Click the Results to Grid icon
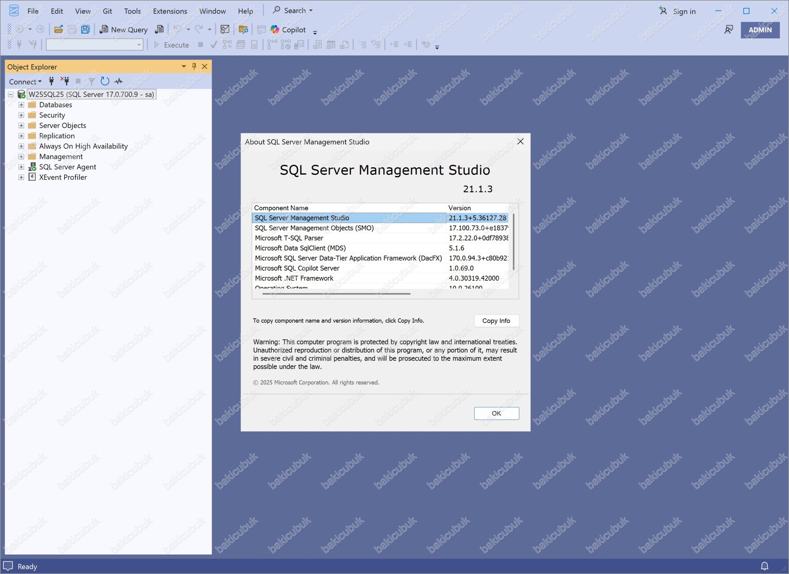This screenshot has height=574, width=789. pyautogui.click(x=331, y=44)
